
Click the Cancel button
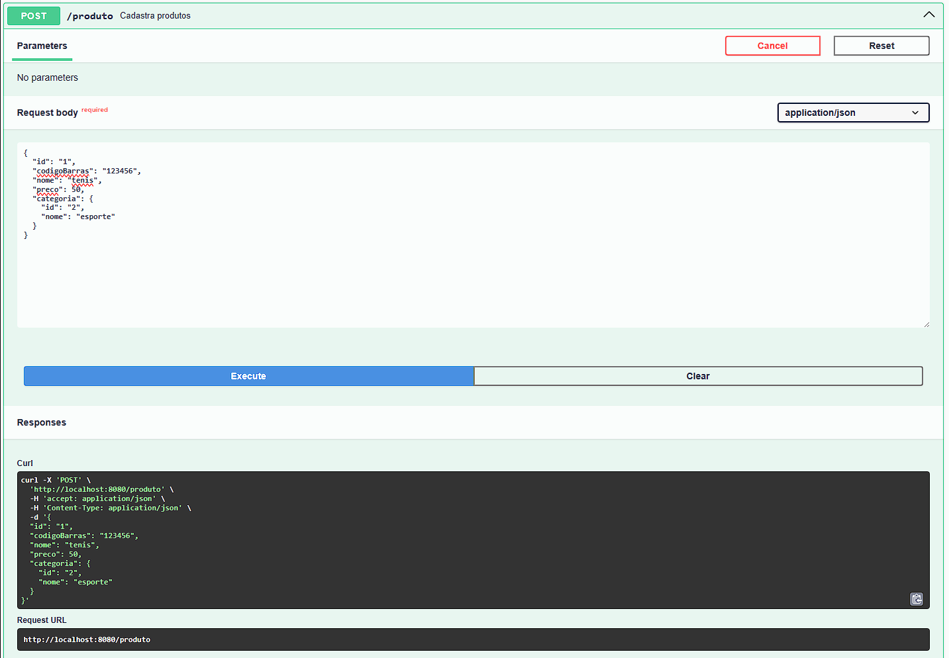click(772, 46)
